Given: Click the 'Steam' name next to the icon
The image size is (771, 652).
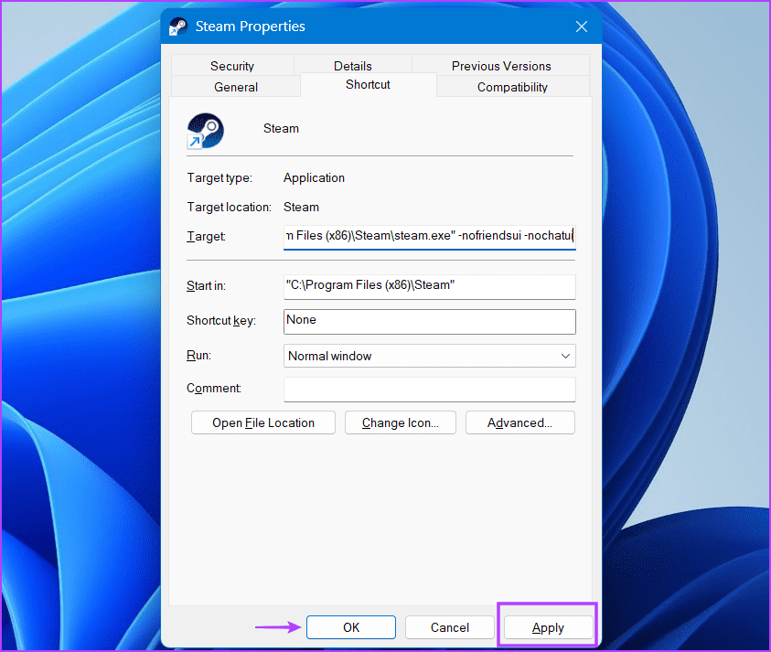Looking at the screenshot, I should tap(281, 128).
